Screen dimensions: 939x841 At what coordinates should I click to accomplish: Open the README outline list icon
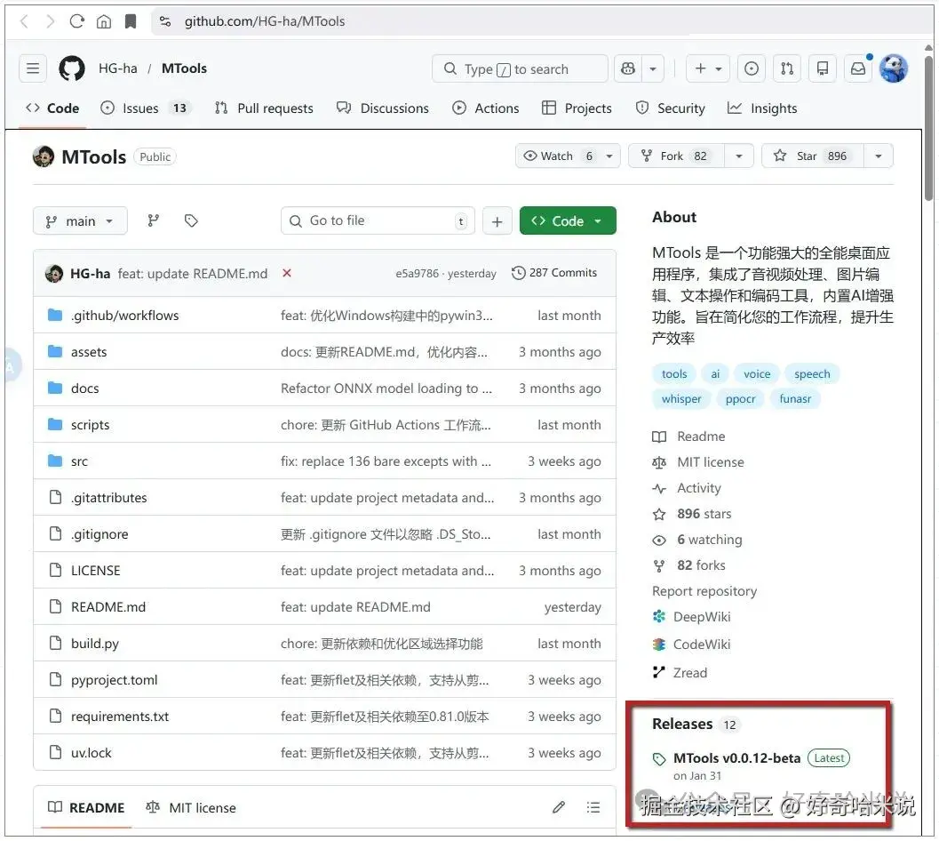click(593, 807)
